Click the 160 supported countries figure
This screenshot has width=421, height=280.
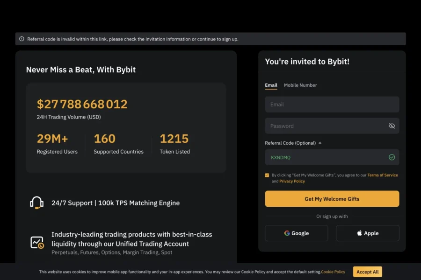[104, 139]
